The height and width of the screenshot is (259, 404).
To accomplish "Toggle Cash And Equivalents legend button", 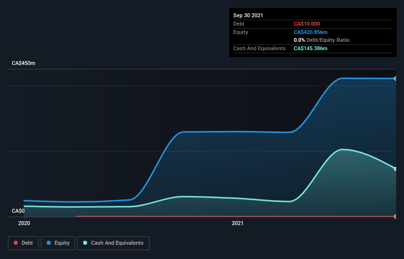I will [113, 243].
